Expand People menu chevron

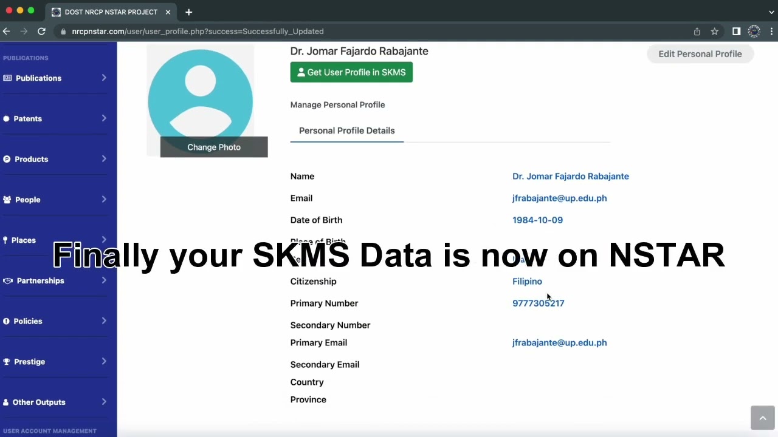(104, 199)
